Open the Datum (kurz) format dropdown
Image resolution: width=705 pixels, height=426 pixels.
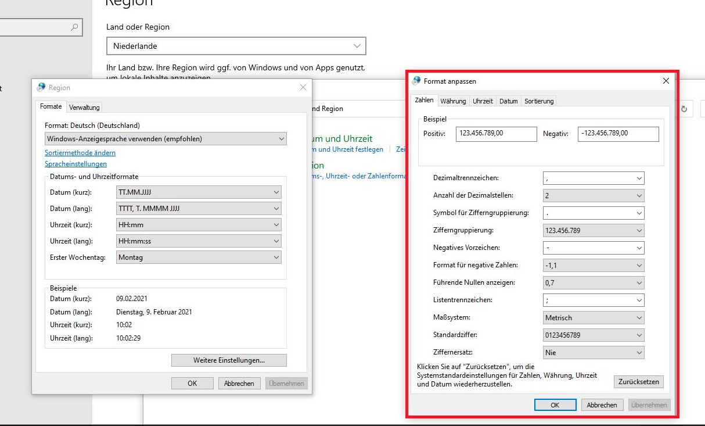[199, 192]
